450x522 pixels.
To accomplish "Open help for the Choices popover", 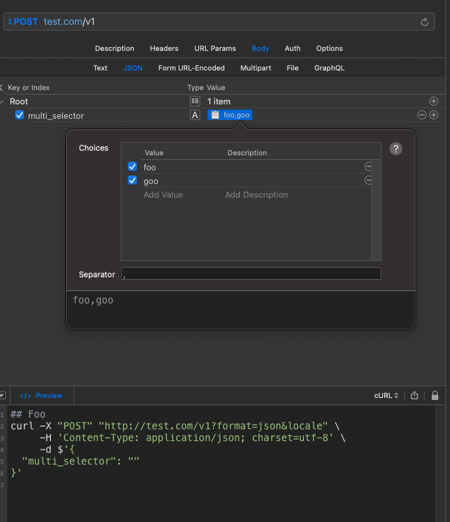I will click(x=396, y=149).
